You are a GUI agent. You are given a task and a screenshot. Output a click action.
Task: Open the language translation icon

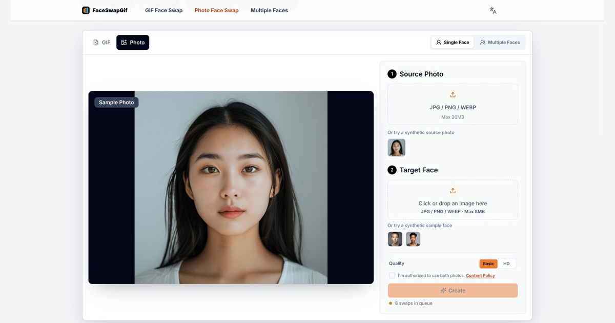pyautogui.click(x=493, y=10)
